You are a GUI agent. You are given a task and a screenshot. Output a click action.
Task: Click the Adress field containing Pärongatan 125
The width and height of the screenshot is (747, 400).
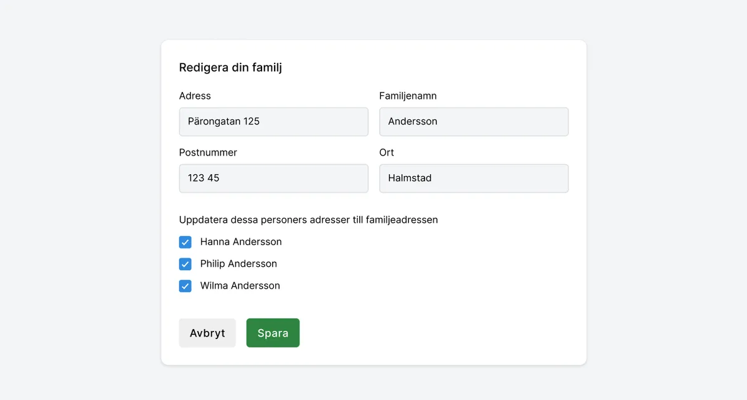coord(273,121)
